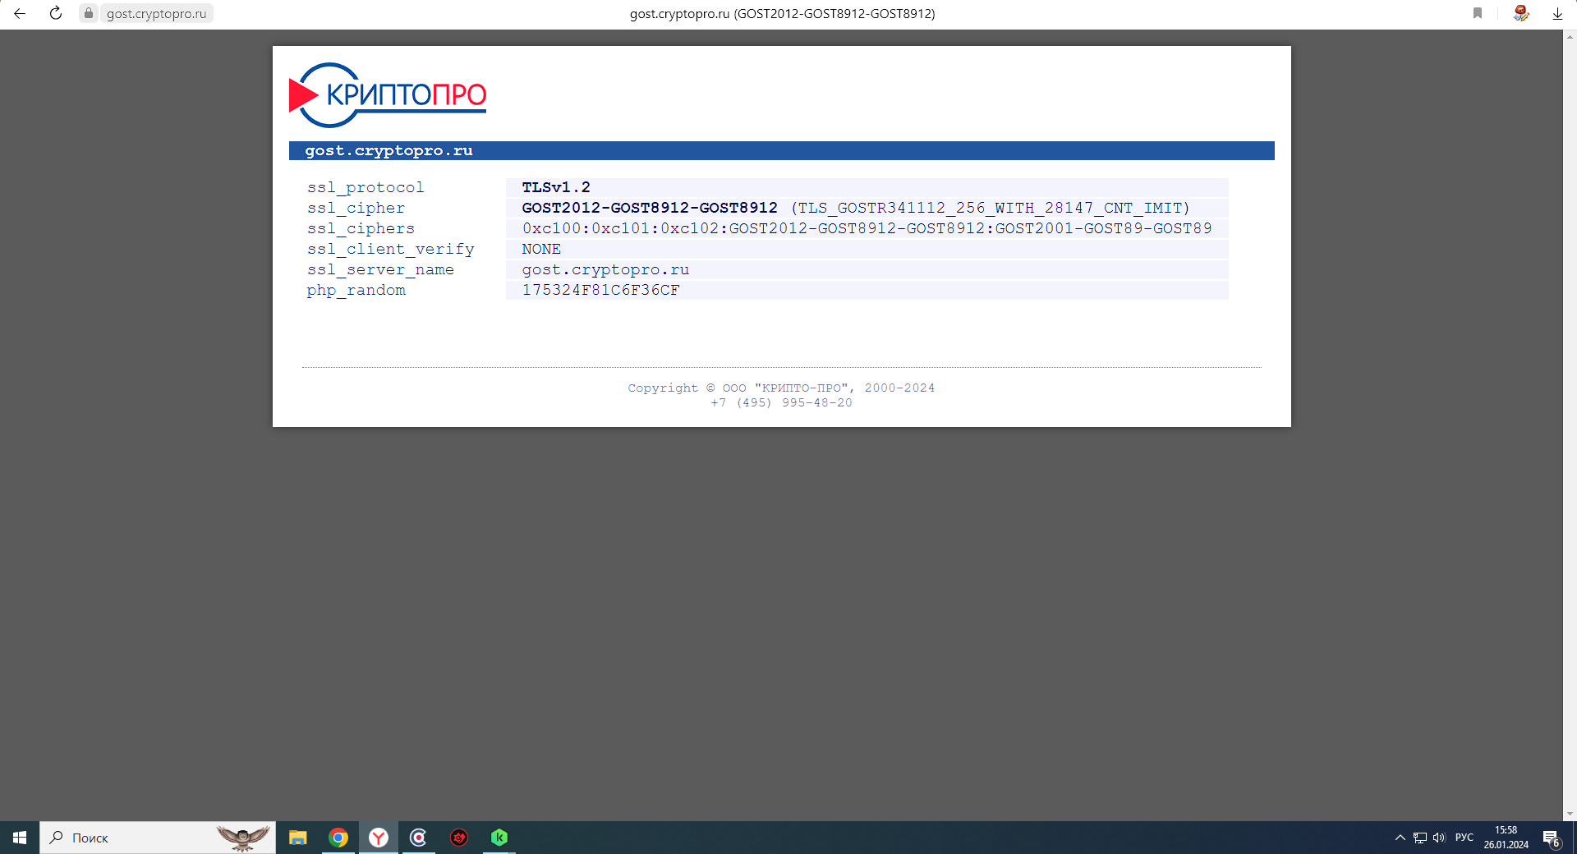Open network settings from the tray icon
Screen dimensions: 1577x854
point(1420,838)
